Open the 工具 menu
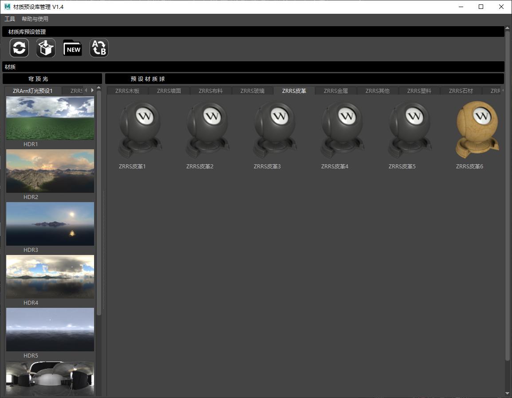The width and height of the screenshot is (512, 398). click(10, 19)
